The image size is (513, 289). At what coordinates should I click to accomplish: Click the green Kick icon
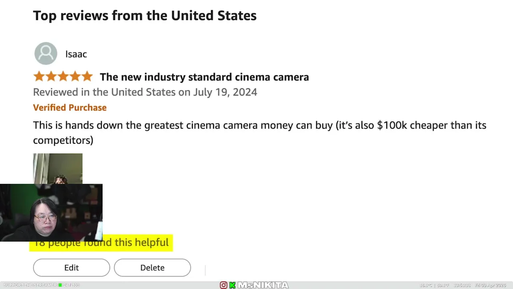coord(232,285)
